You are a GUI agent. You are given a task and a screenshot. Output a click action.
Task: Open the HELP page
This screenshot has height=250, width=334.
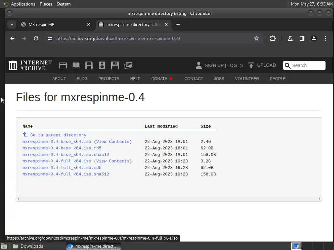point(135,79)
